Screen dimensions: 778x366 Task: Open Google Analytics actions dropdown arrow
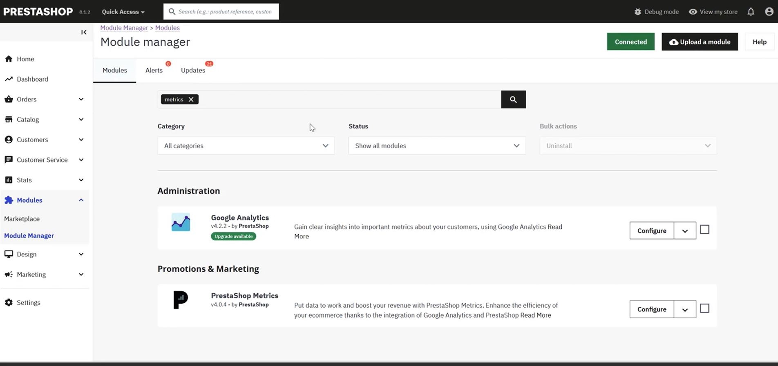click(x=685, y=231)
